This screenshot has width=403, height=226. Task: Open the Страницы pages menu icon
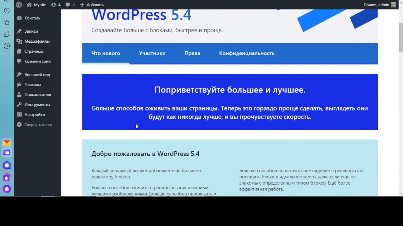point(19,51)
